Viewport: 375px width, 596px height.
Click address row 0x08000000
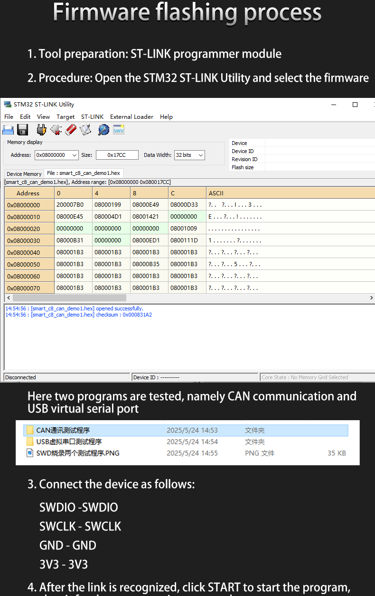tap(29, 205)
